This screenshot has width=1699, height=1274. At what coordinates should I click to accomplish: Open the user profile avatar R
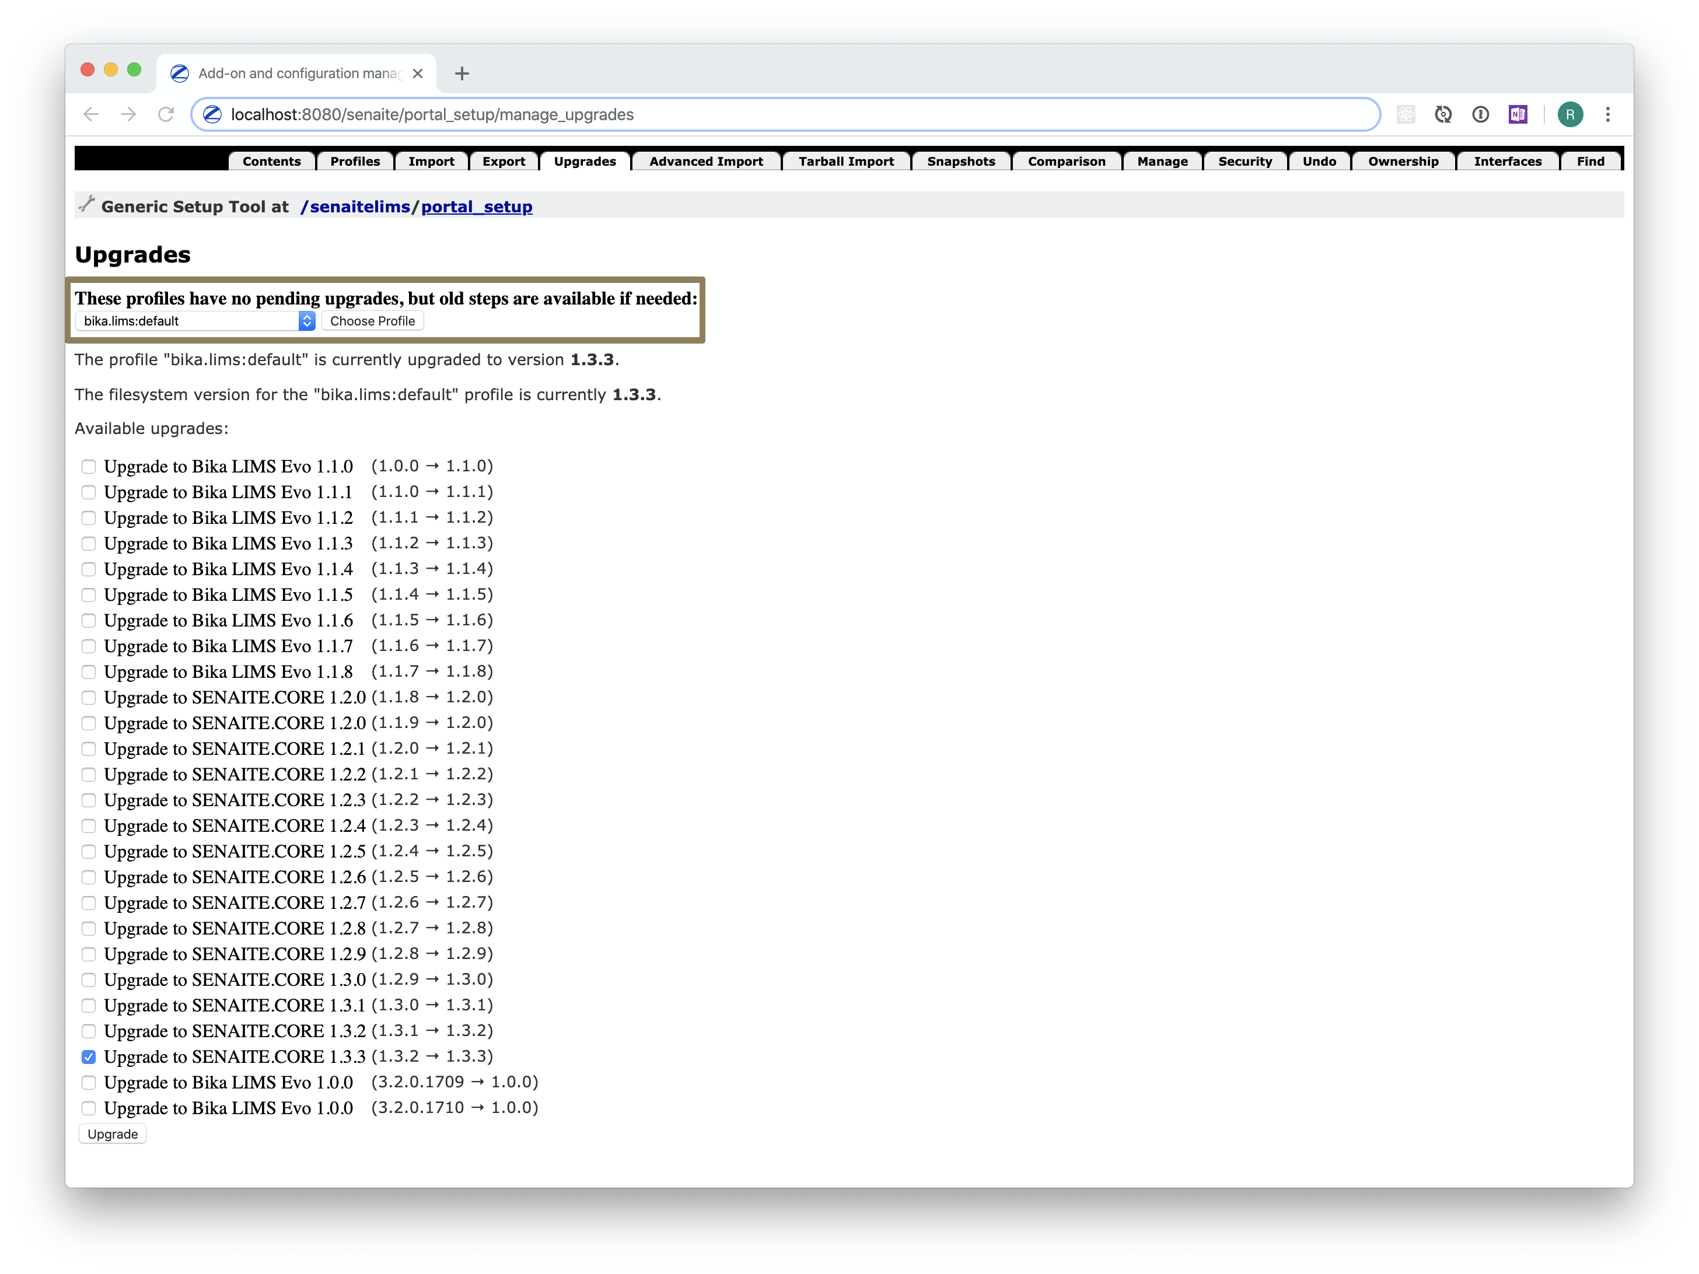[1570, 114]
